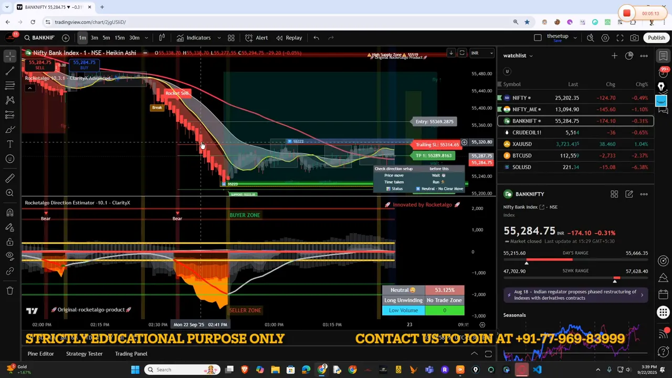Open Windows taskbar Search box
This screenshot has height=378, width=672.
pos(181,370)
